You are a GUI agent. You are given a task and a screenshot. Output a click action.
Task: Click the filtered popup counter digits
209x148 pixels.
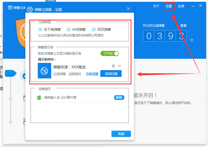coord(165,36)
